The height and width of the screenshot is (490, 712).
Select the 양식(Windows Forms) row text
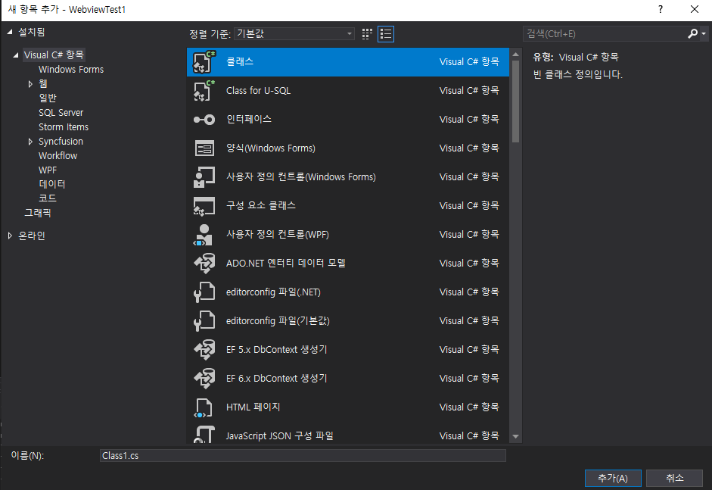click(x=271, y=148)
